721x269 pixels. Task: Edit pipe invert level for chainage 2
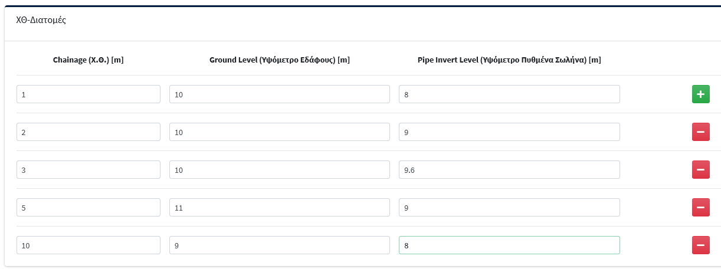click(509, 132)
